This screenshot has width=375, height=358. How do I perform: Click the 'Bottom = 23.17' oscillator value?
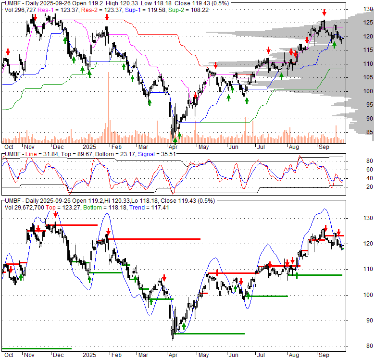point(115,154)
